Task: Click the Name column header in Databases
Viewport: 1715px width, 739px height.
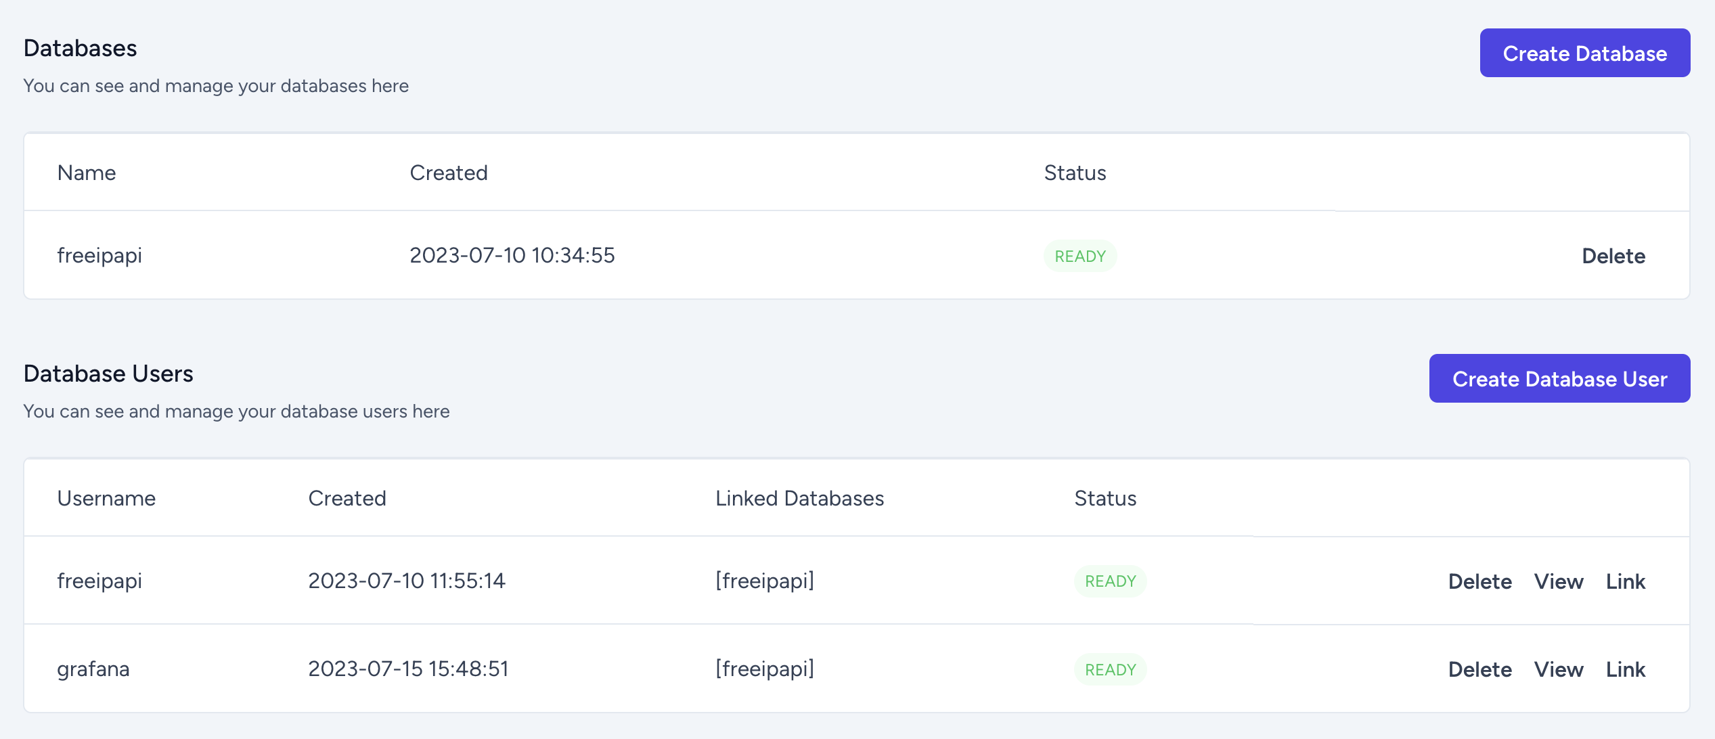Action: (87, 173)
